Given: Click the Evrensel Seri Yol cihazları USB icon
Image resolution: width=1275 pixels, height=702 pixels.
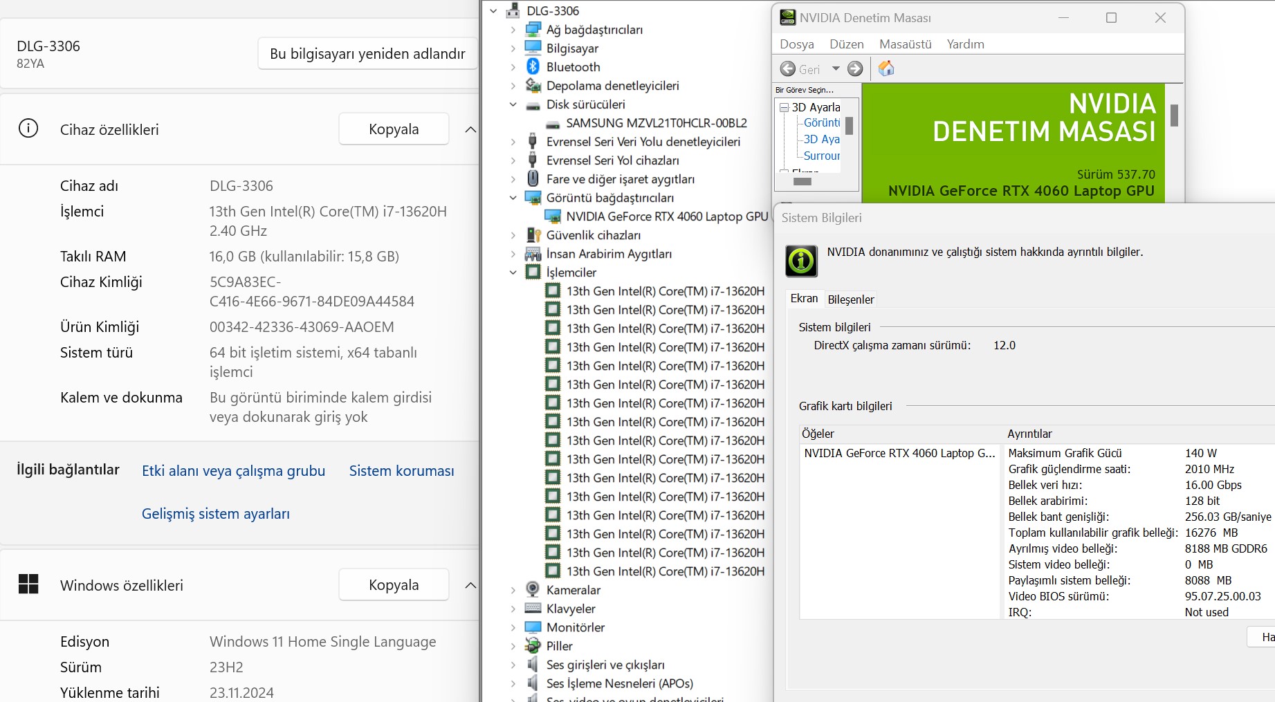Looking at the screenshot, I should click(533, 160).
